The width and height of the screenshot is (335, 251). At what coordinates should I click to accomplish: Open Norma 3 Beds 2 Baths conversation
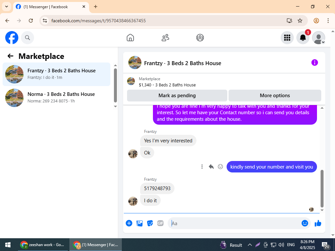pyautogui.click(x=56, y=98)
